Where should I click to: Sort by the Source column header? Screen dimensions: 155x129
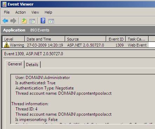click(x=86, y=39)
